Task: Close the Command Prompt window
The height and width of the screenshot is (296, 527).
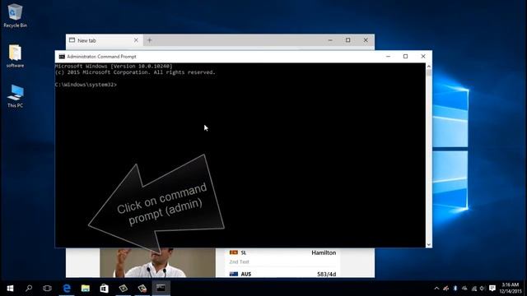Action: coord(423,57)
